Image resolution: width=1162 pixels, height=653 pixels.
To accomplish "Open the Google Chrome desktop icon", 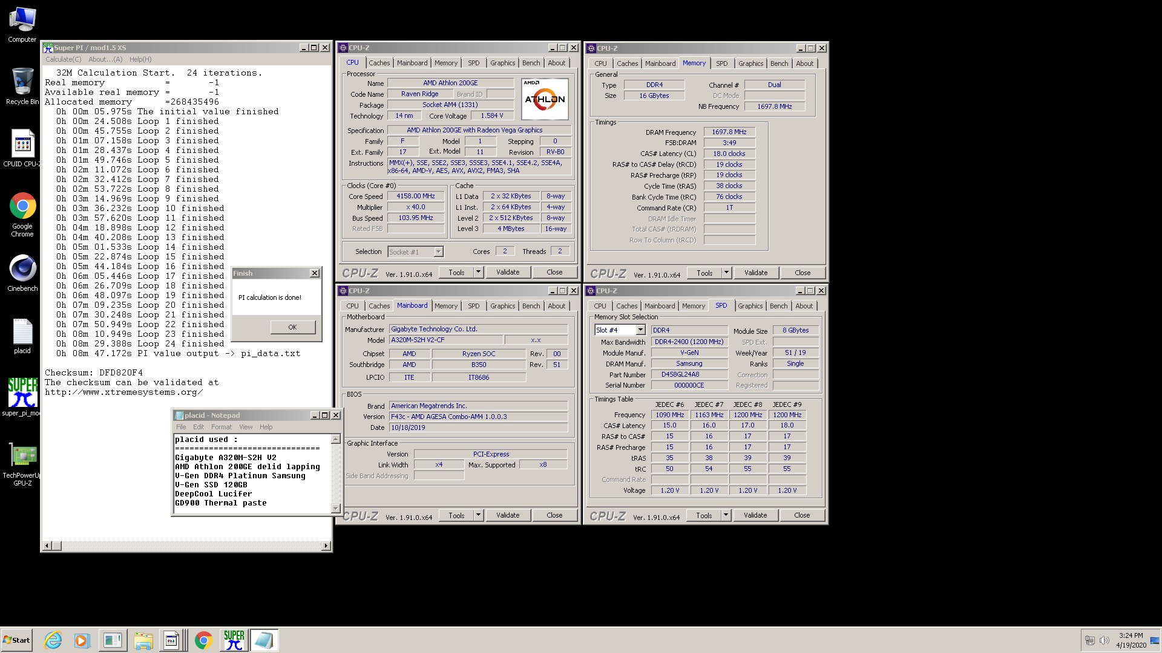I will pyautogui.click(x=22, y=215).
